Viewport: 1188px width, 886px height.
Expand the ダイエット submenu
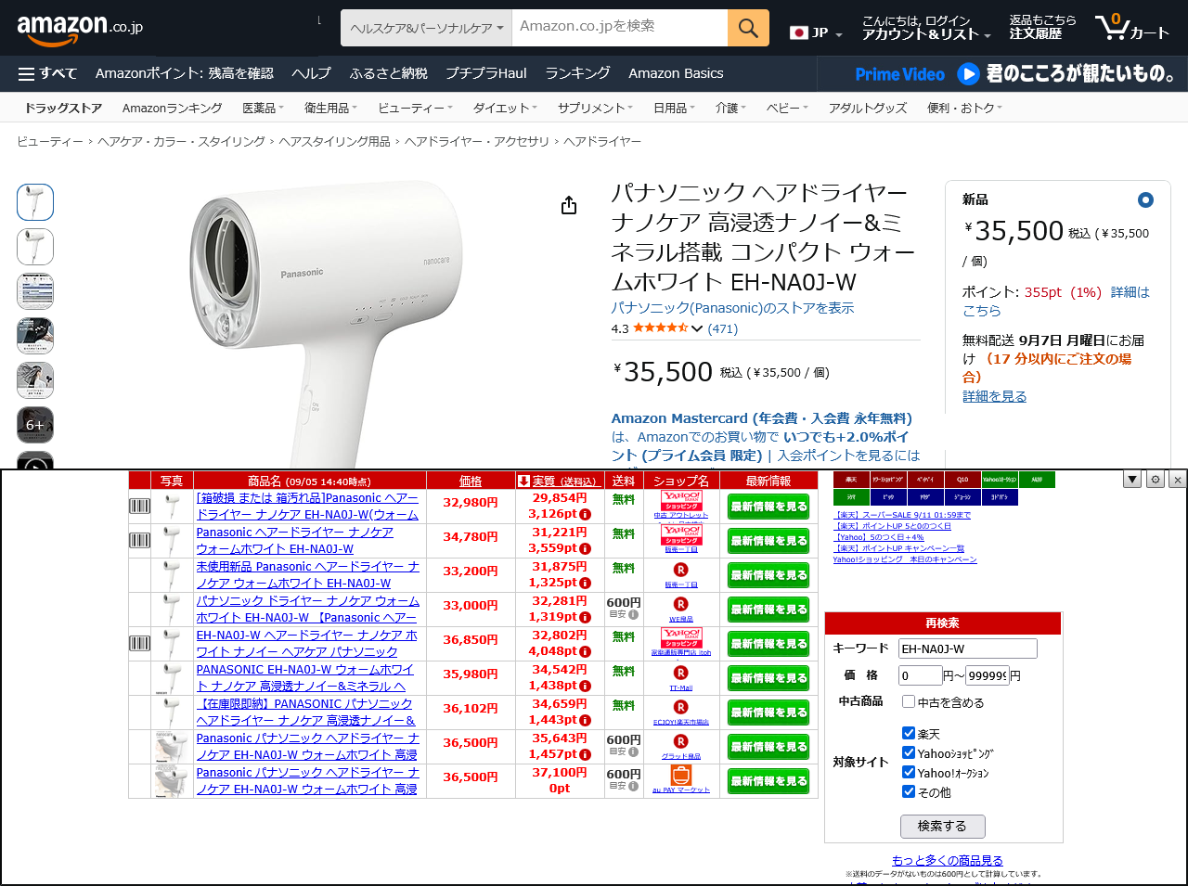505,108
